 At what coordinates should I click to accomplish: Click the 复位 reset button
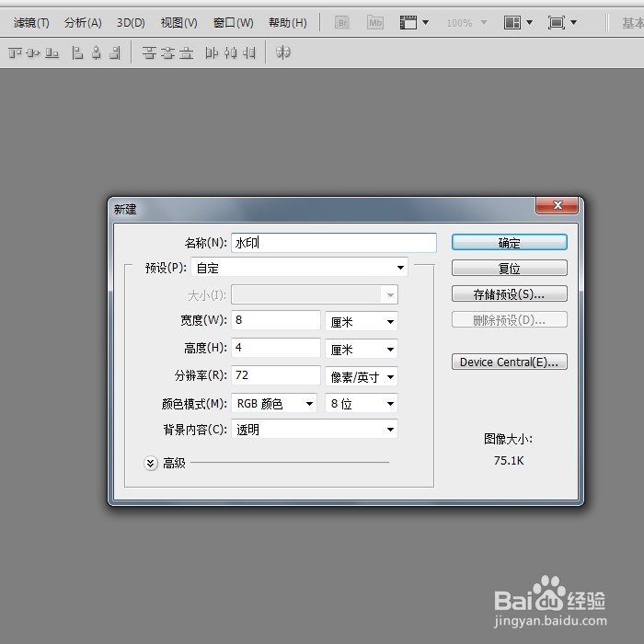coord(510,269)
